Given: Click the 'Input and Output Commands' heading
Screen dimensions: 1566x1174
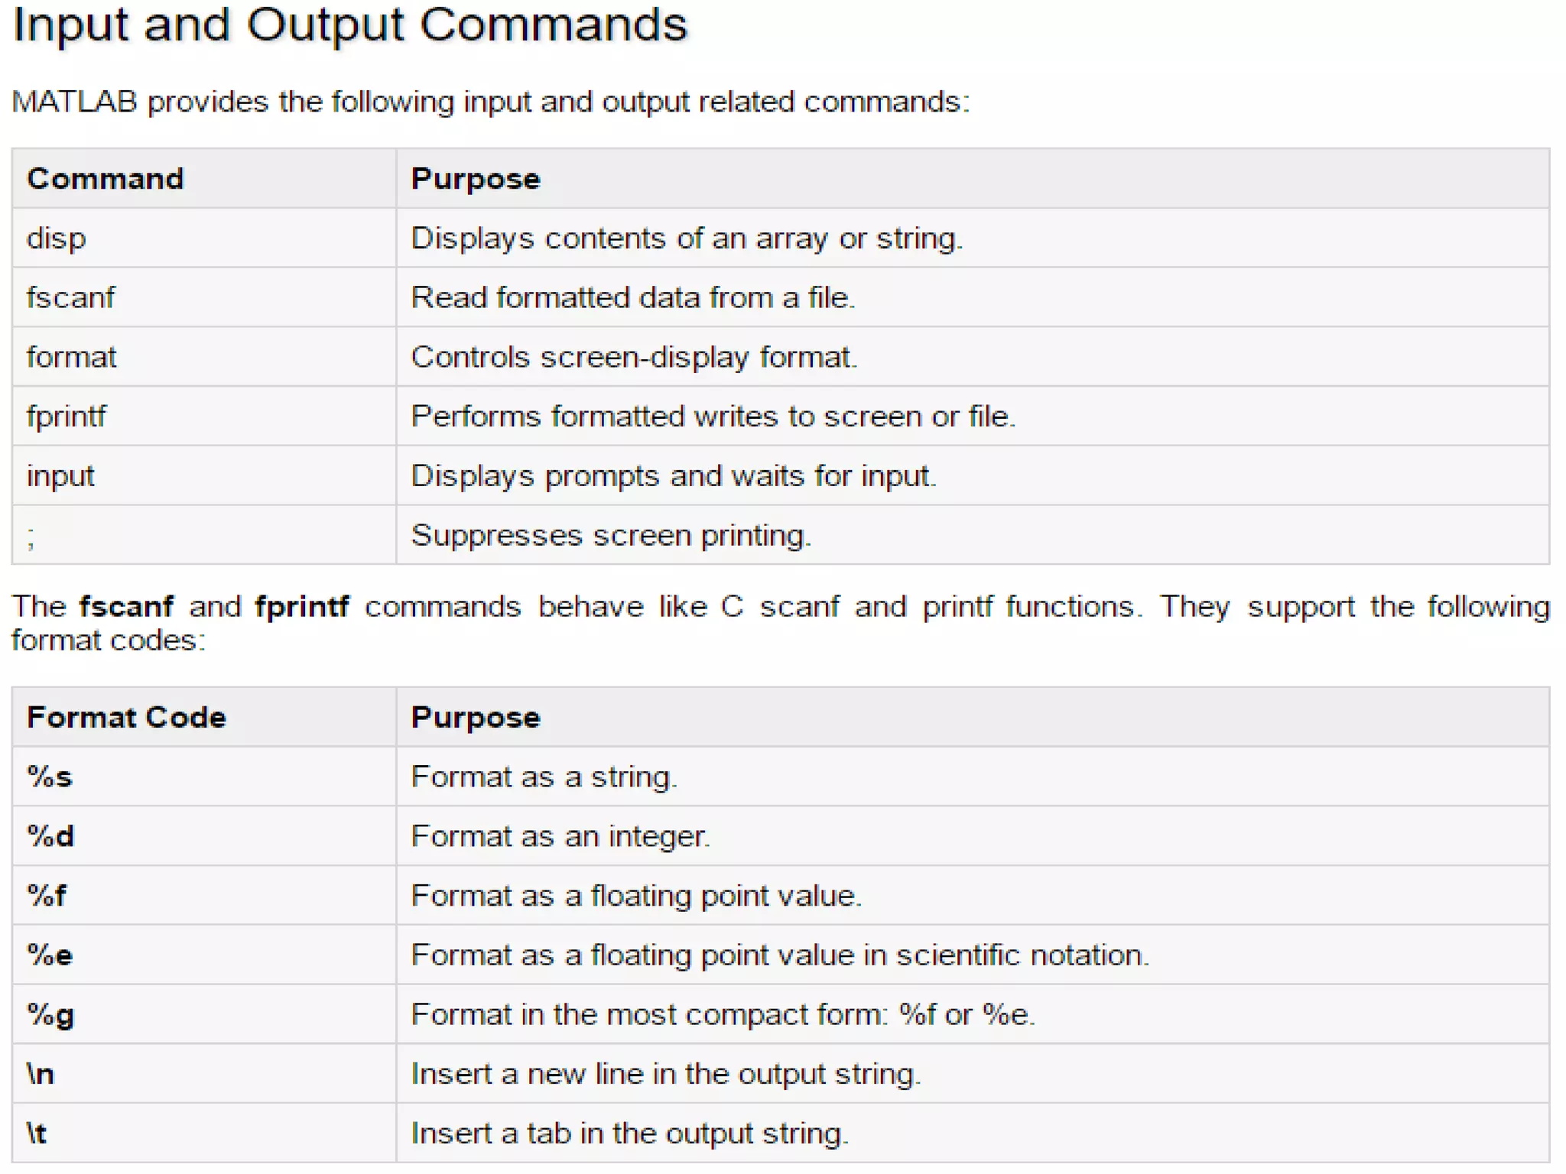Looking at the screenshot, I should coord(350,25).
